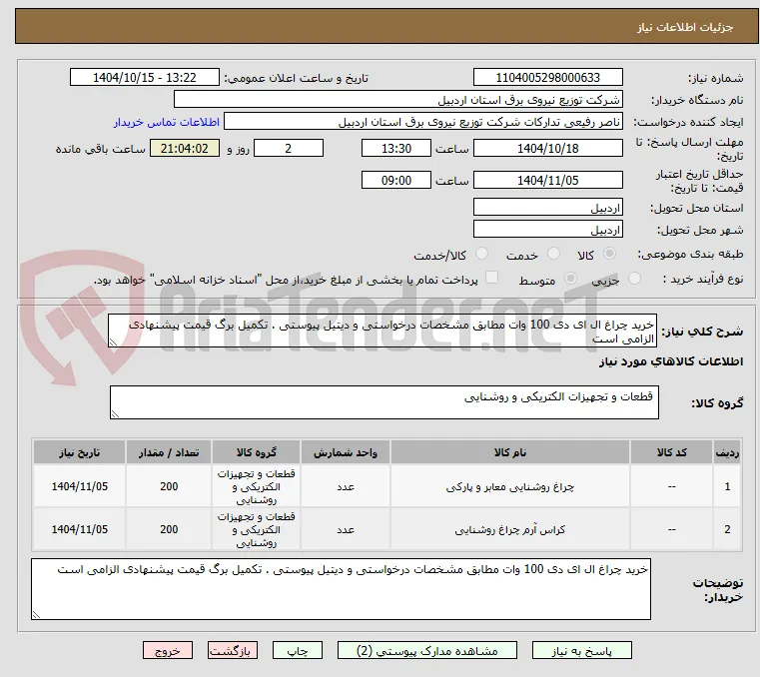This screenshot has height=677, width=760.
Task: Select the جزیی purchase type radio
Action: [x=634, y=279]
